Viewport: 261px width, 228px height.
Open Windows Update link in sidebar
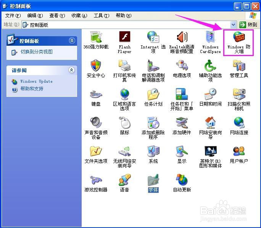36,81
